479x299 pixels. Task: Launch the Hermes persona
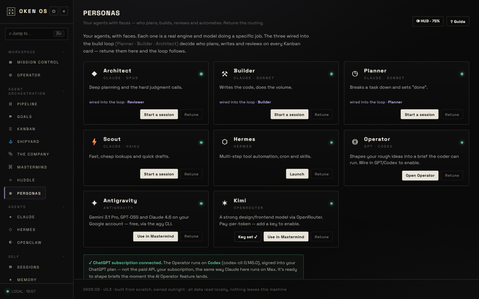point(297,174)
